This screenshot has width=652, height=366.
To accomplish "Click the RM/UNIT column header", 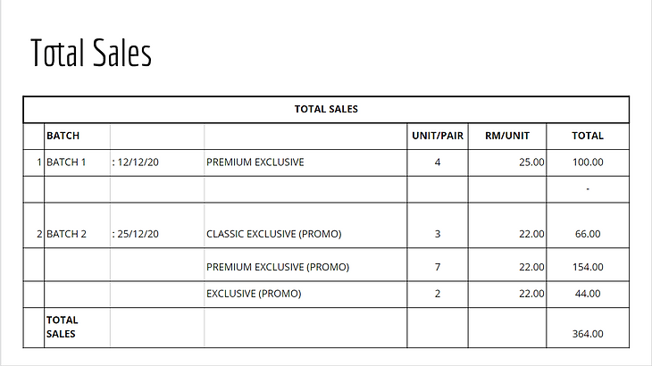I will (x=507, y=136).
